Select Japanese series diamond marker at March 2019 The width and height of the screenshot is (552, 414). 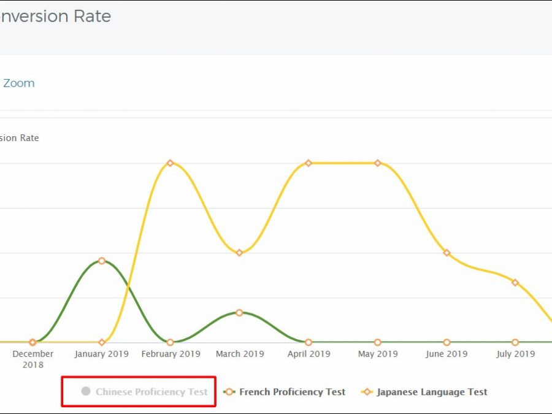click(240, 253)
